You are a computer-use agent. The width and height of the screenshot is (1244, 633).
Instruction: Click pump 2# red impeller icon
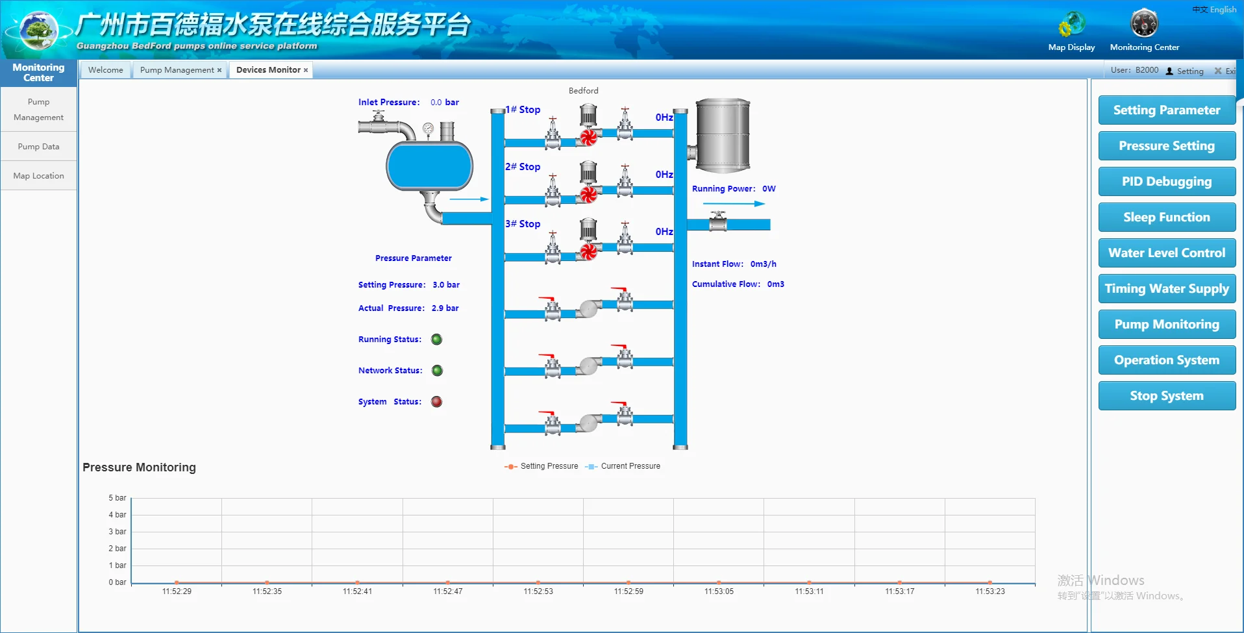(x=588, y=194)
